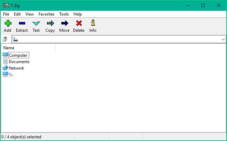
Task: Expand the address bar dropdown arrow
Action: point(223,39)
